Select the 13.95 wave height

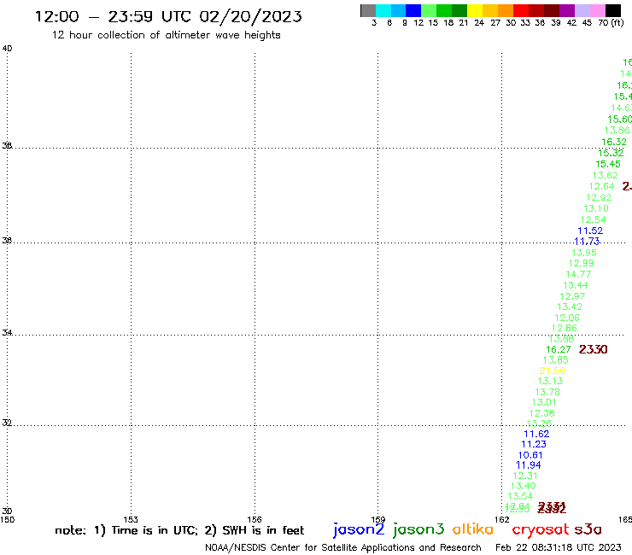tap(583, 253)
